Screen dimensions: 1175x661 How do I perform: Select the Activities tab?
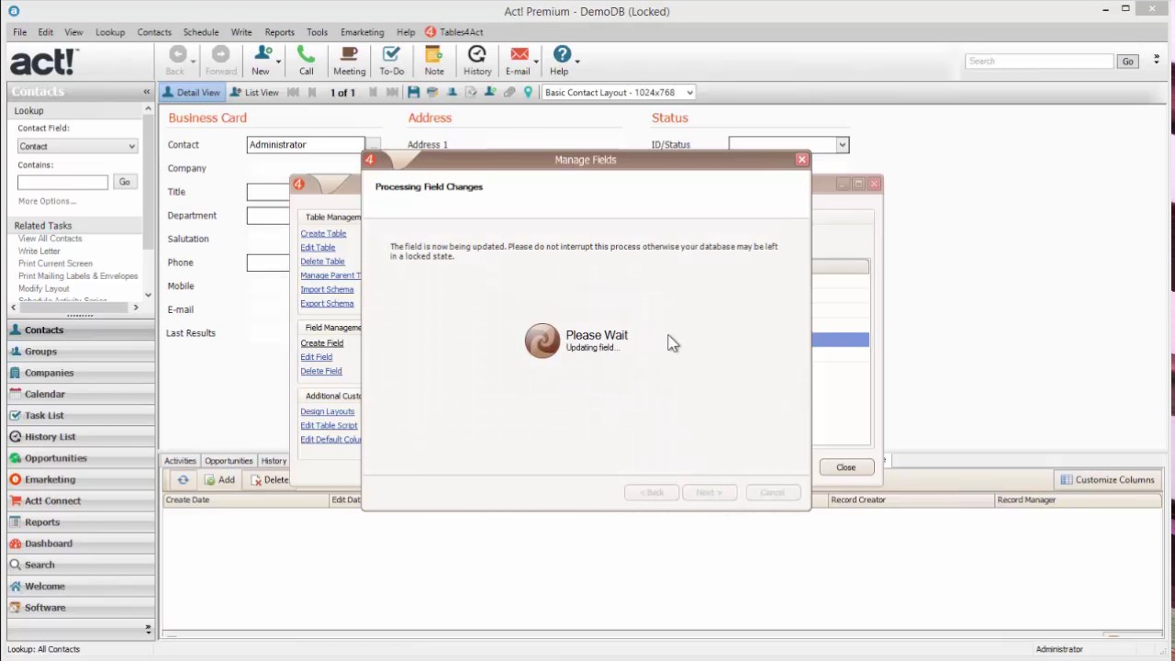click(180, 461)
